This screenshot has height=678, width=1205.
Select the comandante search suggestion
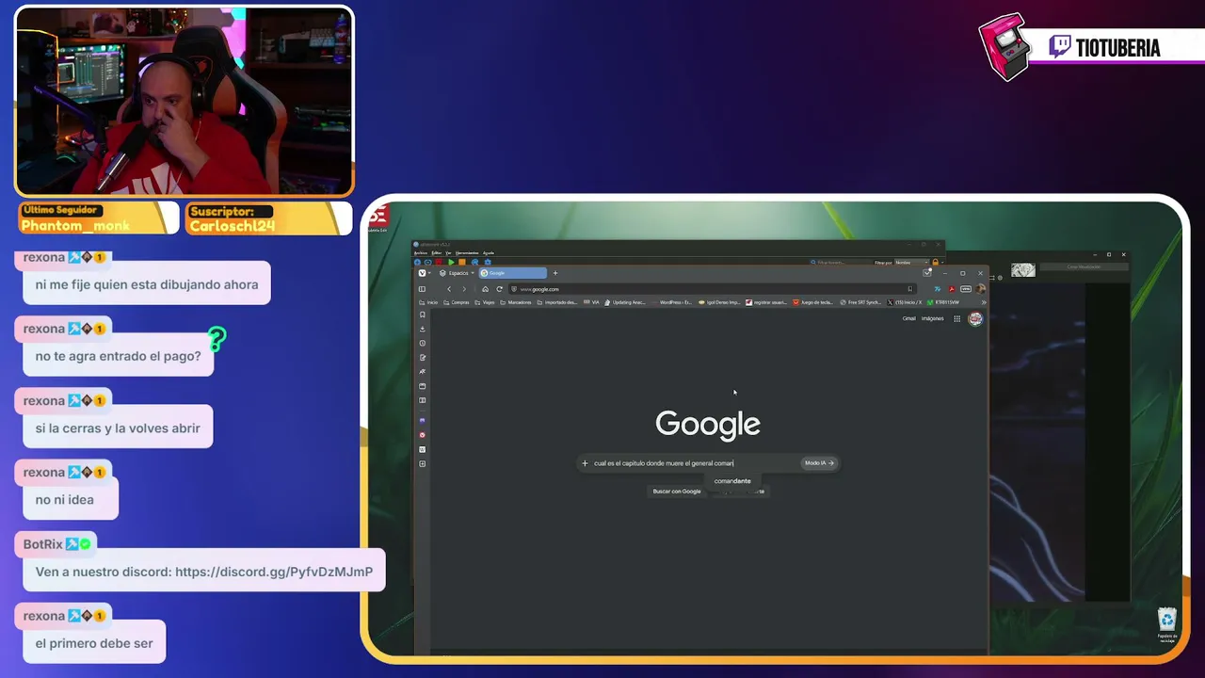pos(732,481)
